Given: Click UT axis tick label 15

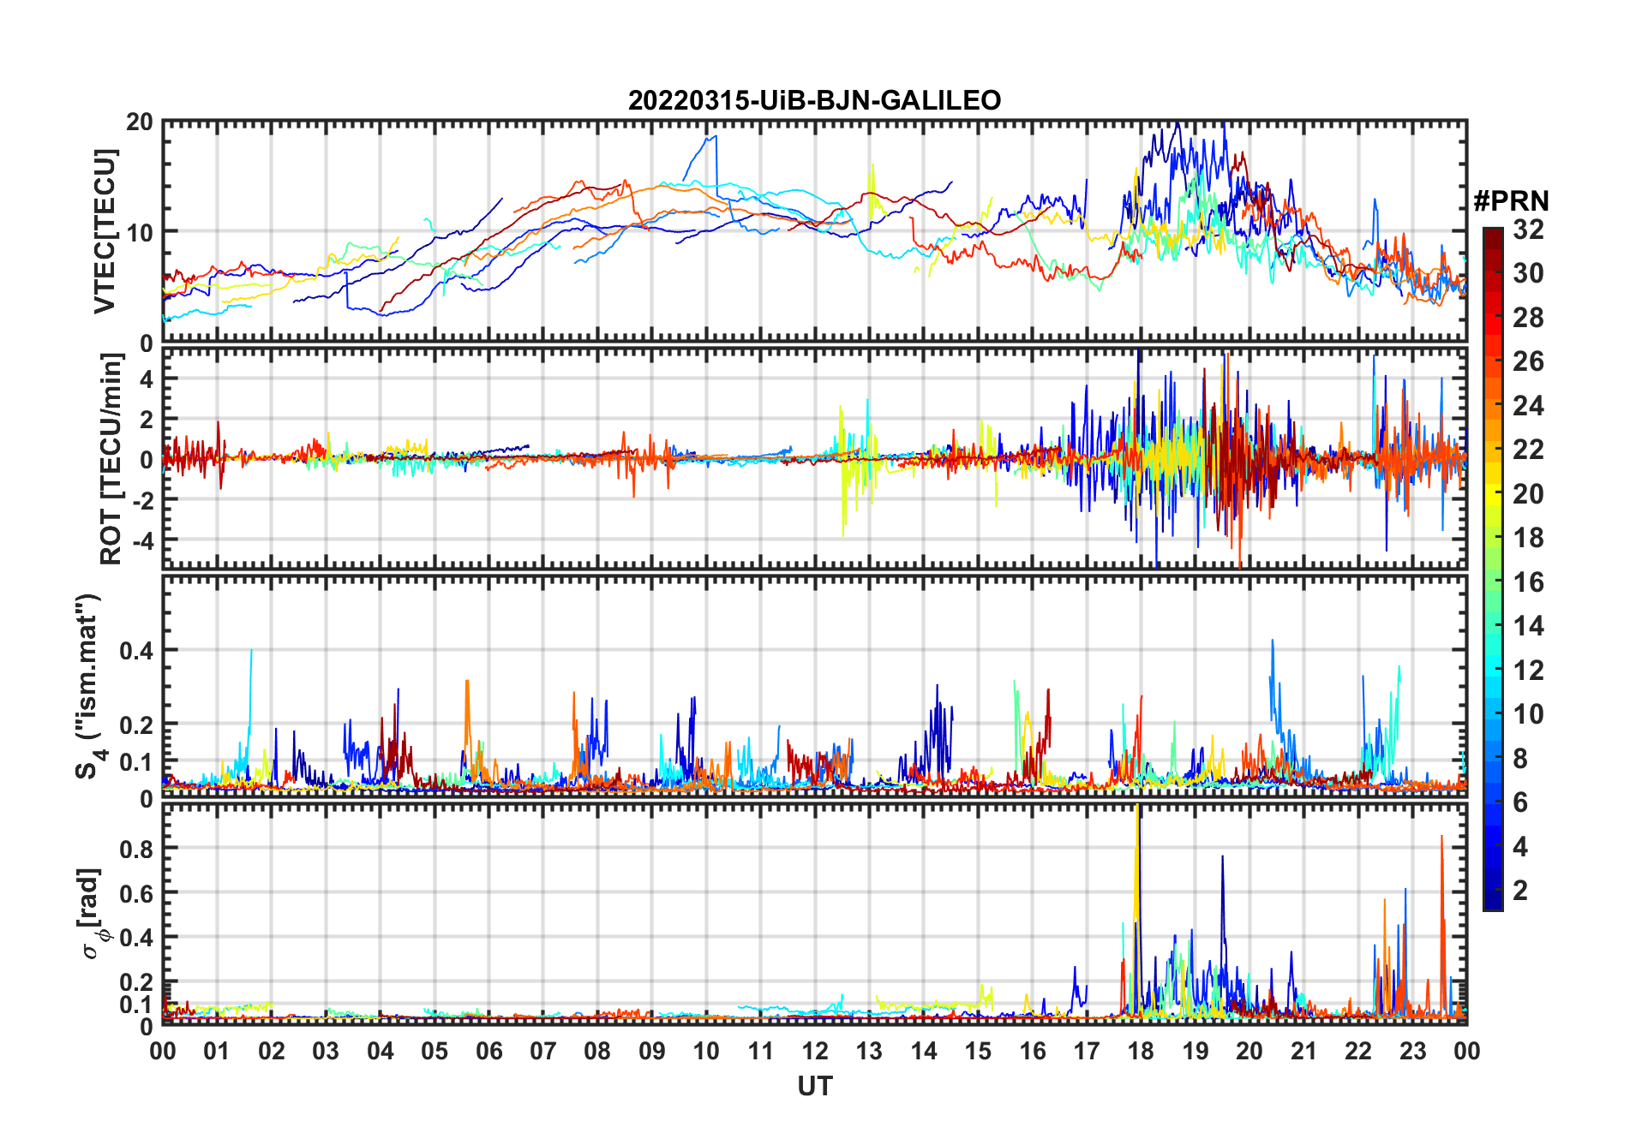Looking at the screenshot, I should (978, 1051).
